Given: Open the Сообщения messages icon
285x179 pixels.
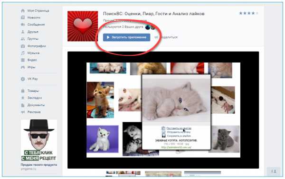Looking at the screenshot, I should point(23,25).
